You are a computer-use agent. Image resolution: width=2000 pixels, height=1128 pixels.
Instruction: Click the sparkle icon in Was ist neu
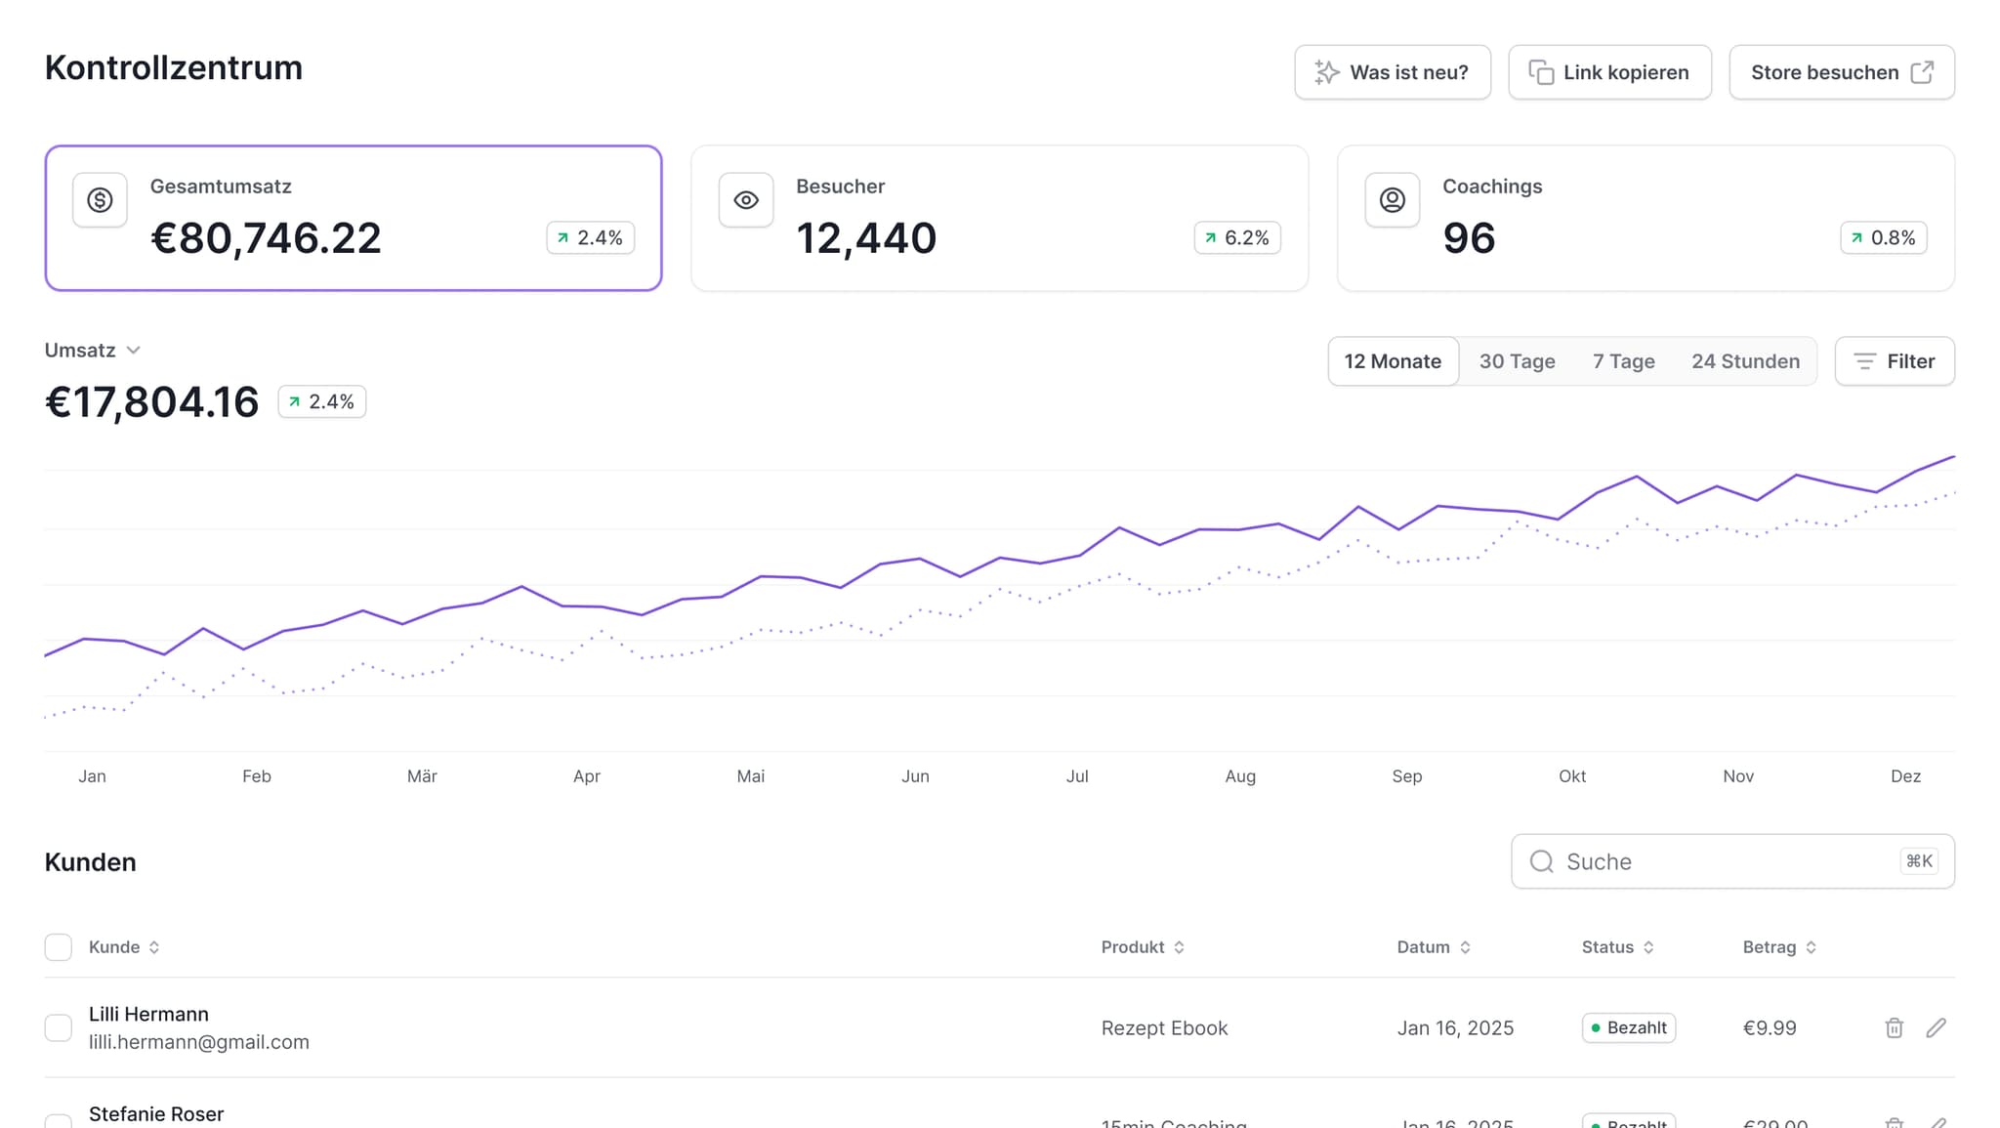point(1326,72)
